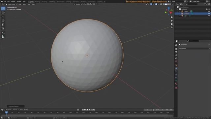Toggle X-ray mode in viewport header
Viewport: 211px width, 119px height.
click(161, 4)
